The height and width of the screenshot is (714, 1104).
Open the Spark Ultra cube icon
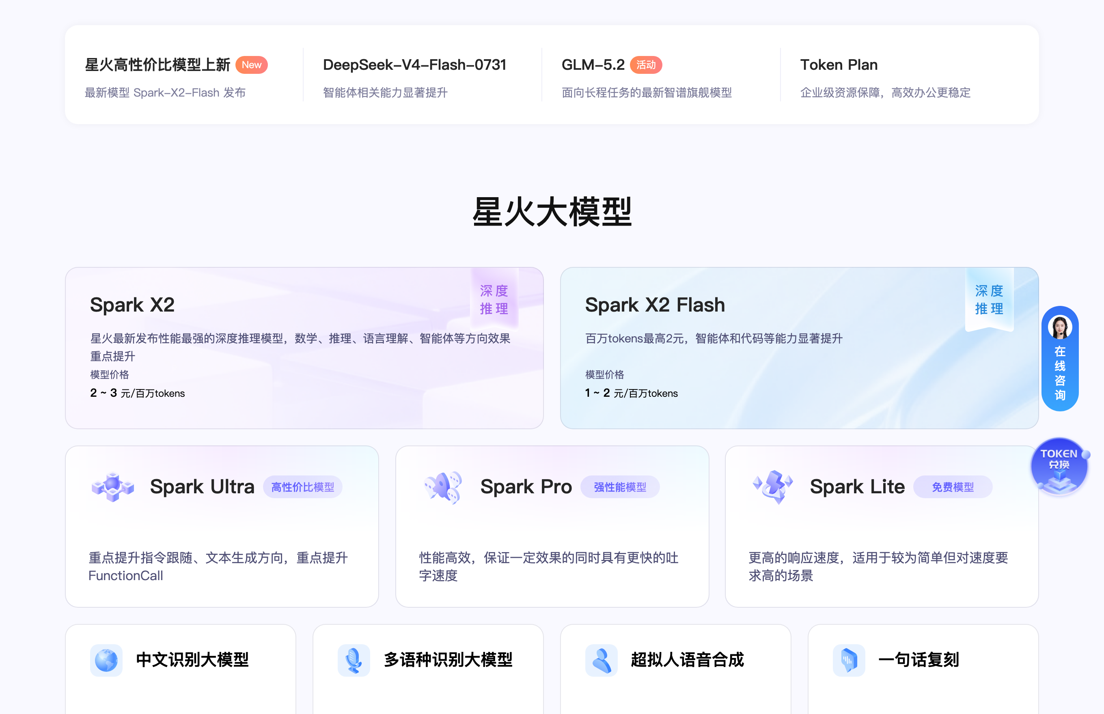point(113,487)
